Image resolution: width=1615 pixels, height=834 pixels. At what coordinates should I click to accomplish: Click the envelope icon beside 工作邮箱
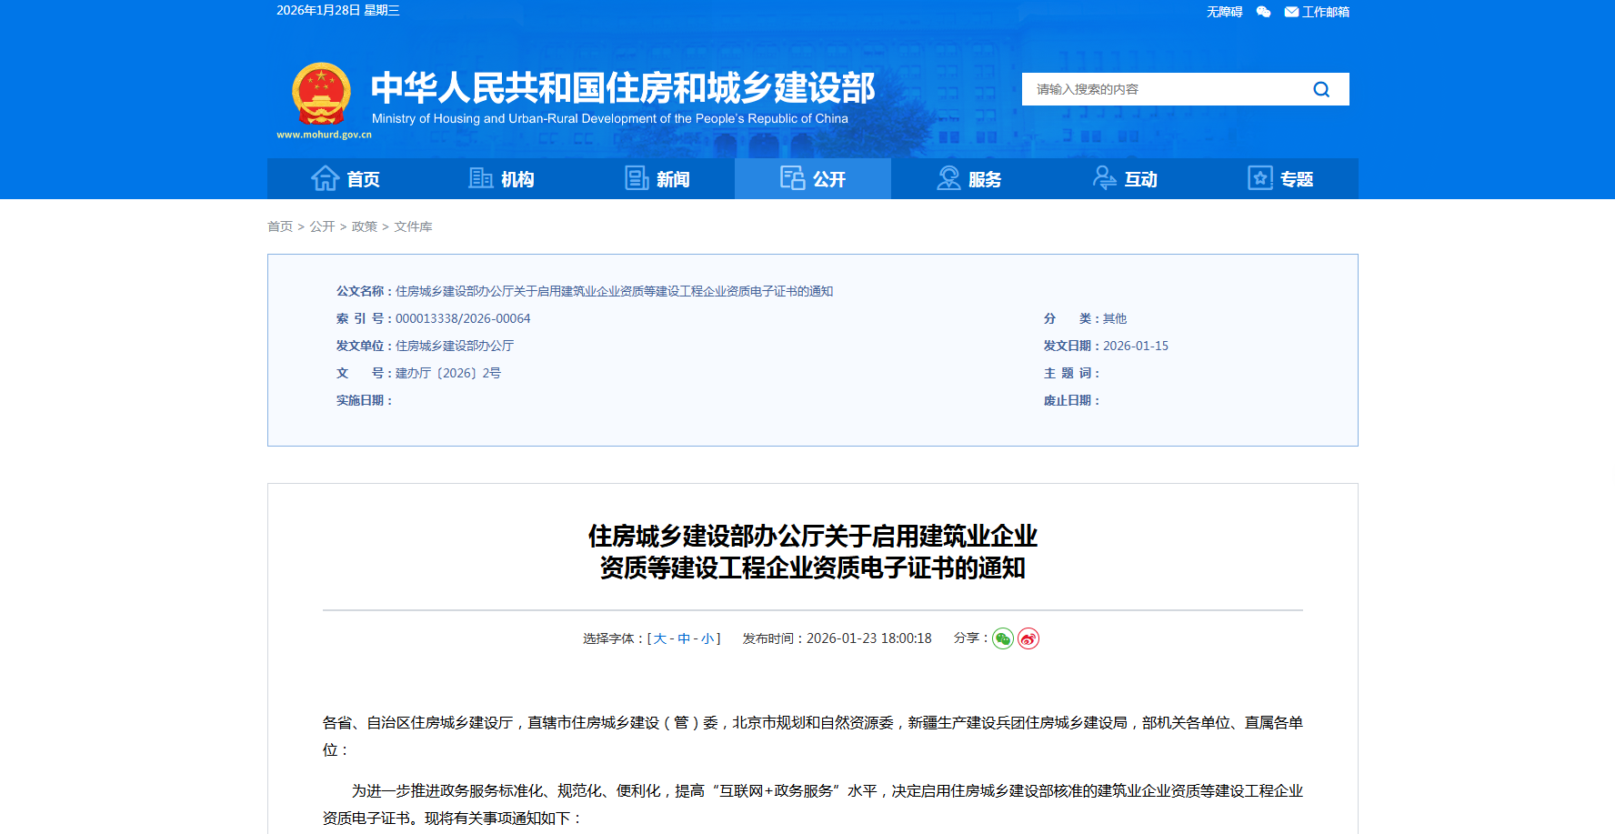point(1290,12)
